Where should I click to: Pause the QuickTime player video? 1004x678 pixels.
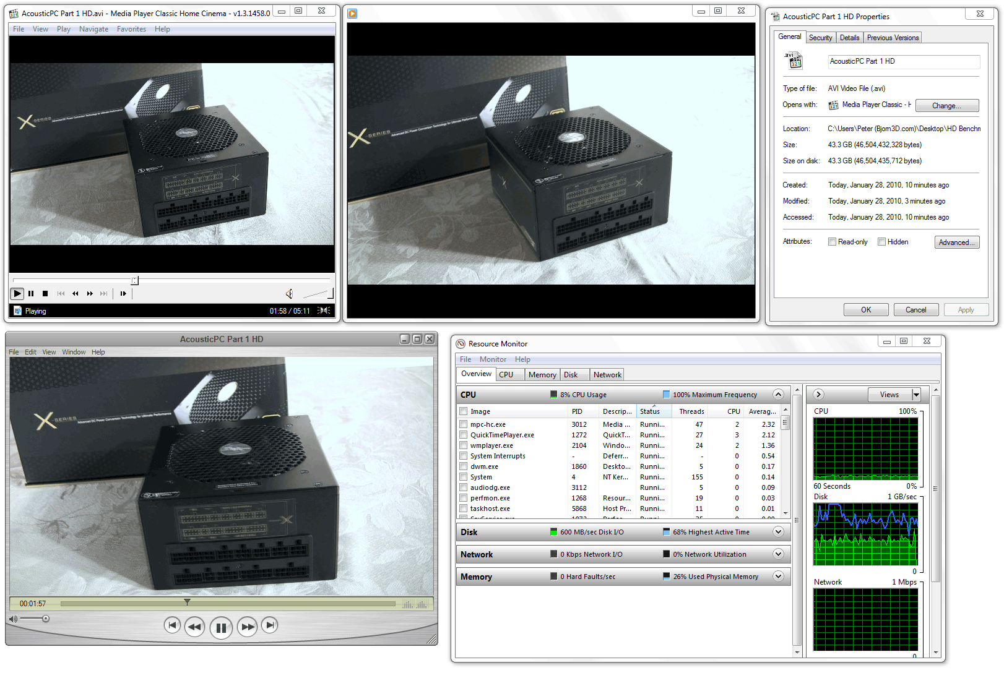221,627
